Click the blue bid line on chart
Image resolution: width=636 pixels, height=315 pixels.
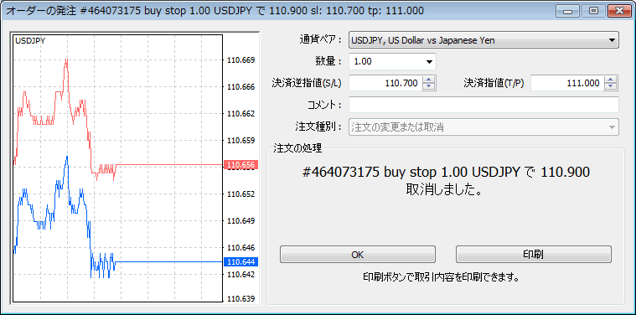tap(169, 262)
